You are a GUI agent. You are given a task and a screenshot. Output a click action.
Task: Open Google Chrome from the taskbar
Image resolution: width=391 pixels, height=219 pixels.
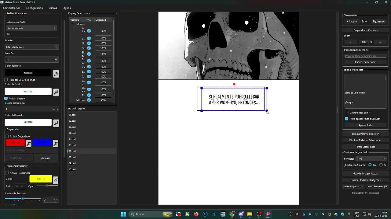[232, 214]
